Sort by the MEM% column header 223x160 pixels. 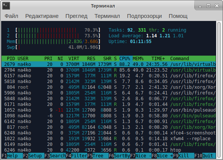click(x=138, y=59)
